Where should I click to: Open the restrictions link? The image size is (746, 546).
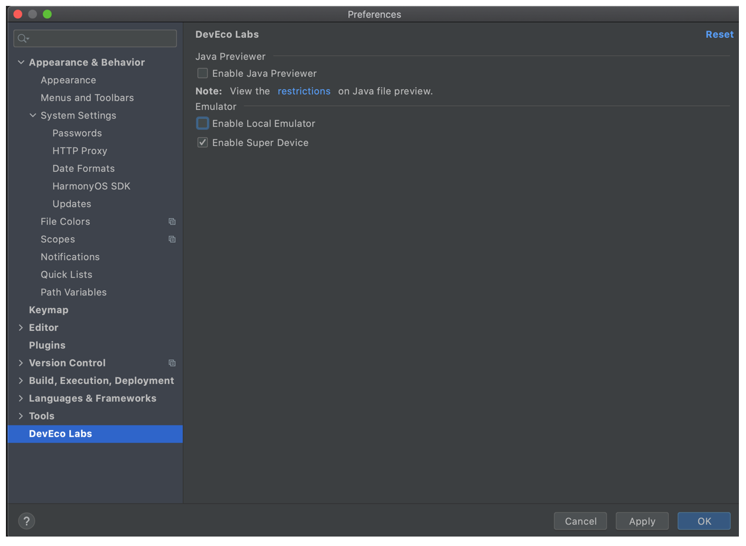pos(304,91)
